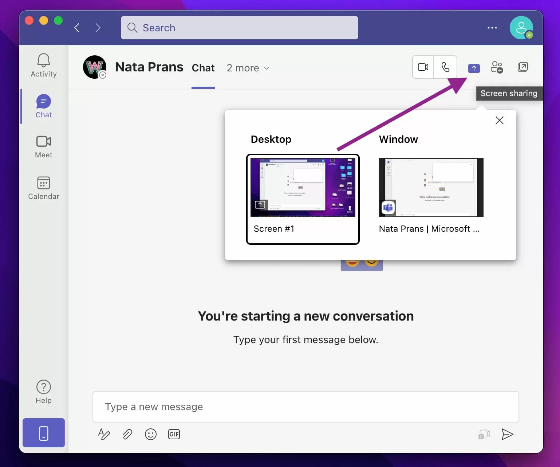Open Activity in the sidebar
The width and height of the screenshot is (560, 467).
click(x=44, y=66)
